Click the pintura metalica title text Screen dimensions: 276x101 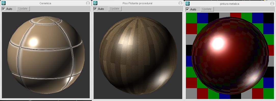coord(230,4)
